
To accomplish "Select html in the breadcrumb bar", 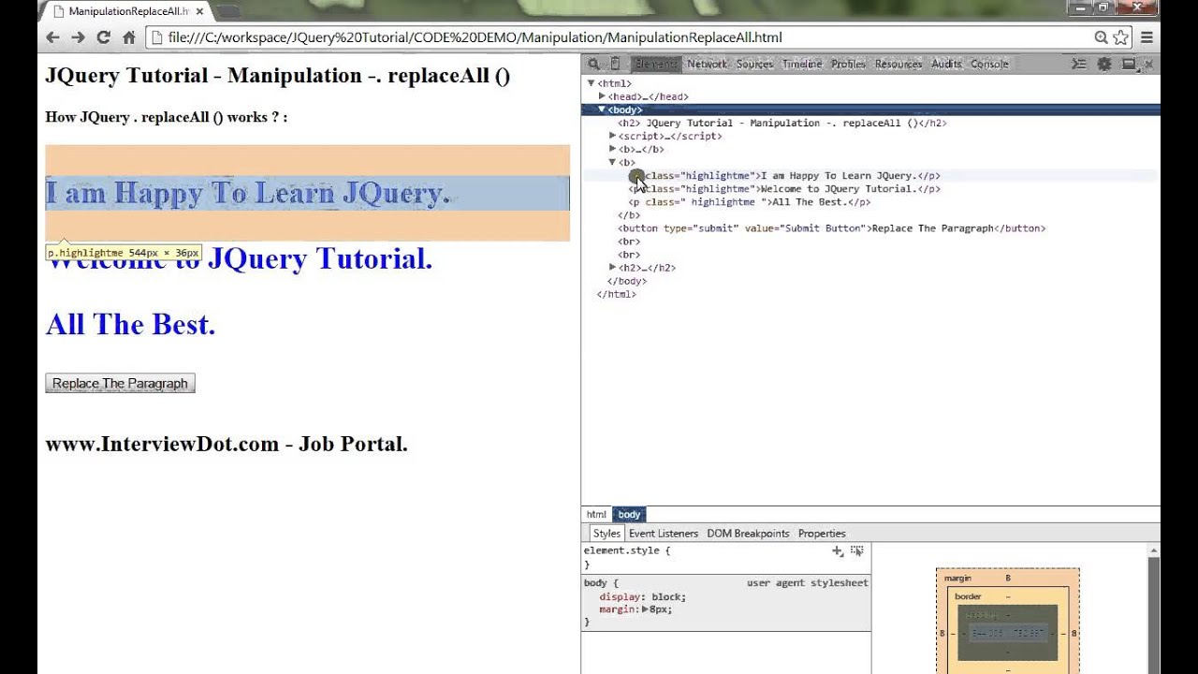I will click(596, 515).
